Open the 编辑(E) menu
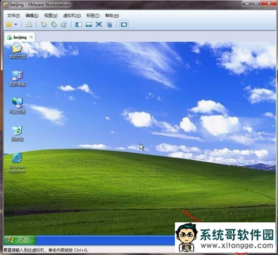This screenshot has height=255, width=278. [32, 16]
